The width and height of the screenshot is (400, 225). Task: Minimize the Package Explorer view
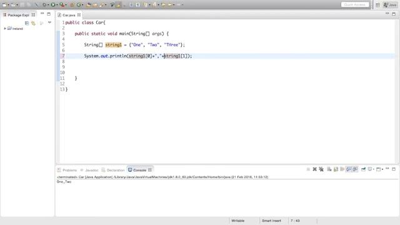click(x=42, y=14)
